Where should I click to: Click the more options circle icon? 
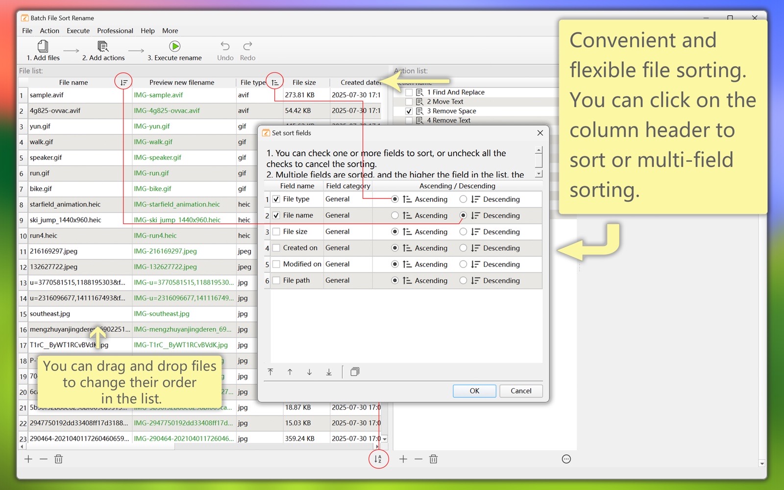pyautogui.click(x=566, y=459)
